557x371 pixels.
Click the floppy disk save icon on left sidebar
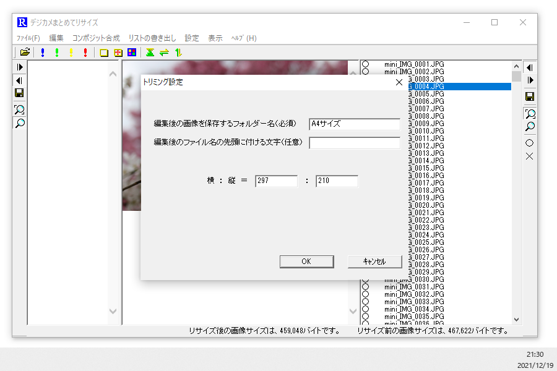tap(19, 93)
